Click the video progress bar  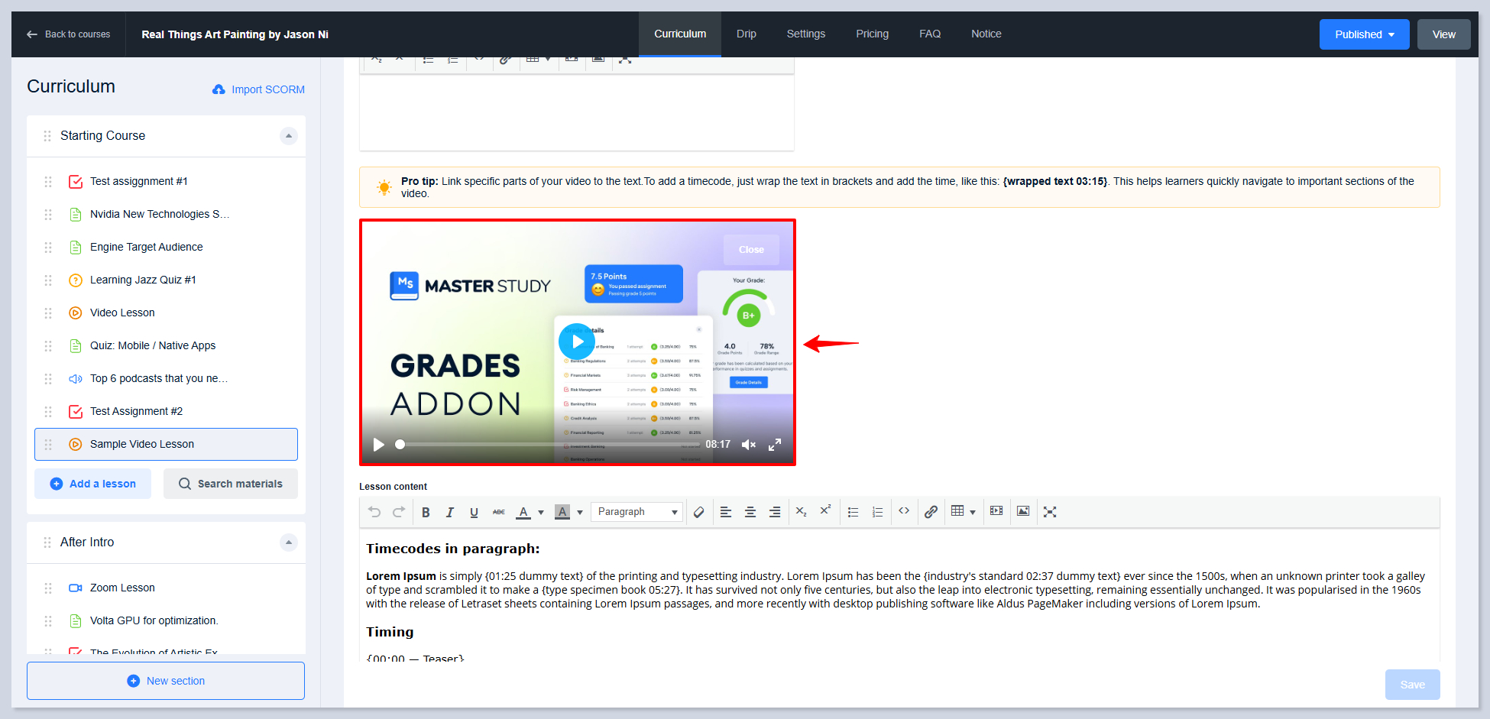click(x=547, y=445)
